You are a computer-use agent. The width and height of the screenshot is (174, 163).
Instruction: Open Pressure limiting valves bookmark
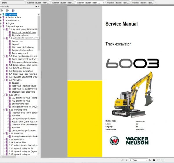click(x=22, y=50)
